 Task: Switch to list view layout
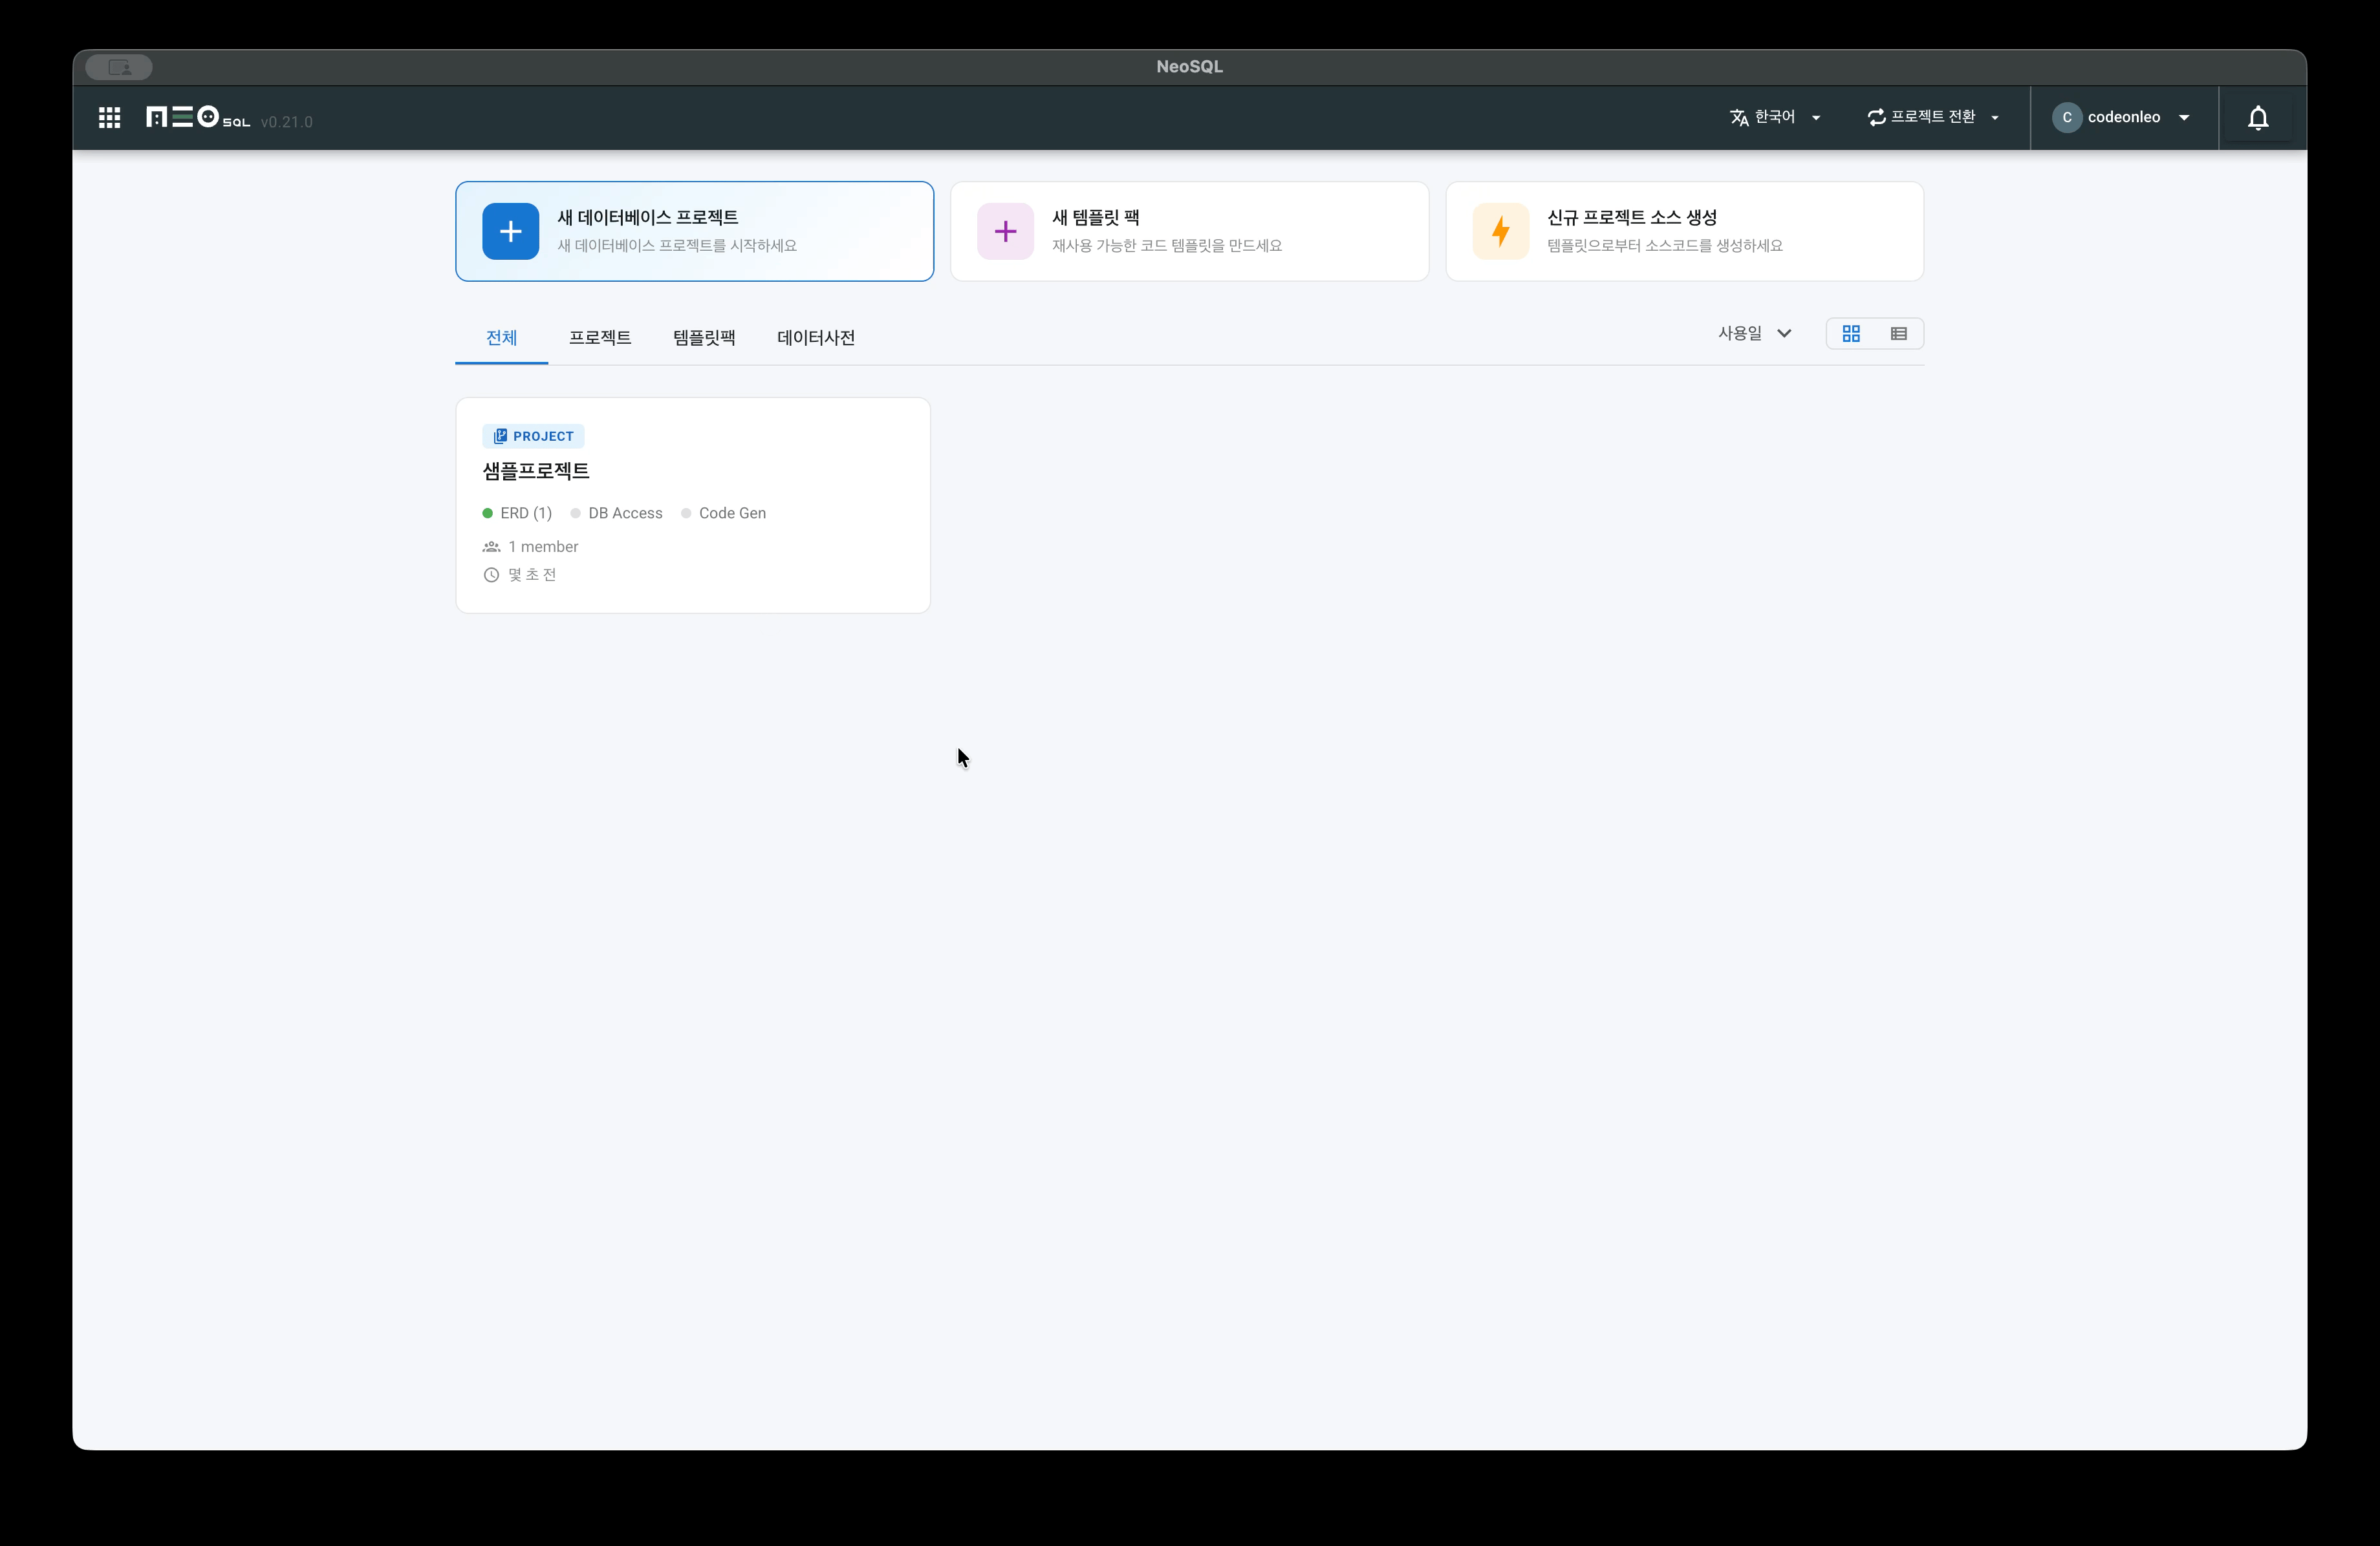pyautogui.click(x=1898, y=334)
